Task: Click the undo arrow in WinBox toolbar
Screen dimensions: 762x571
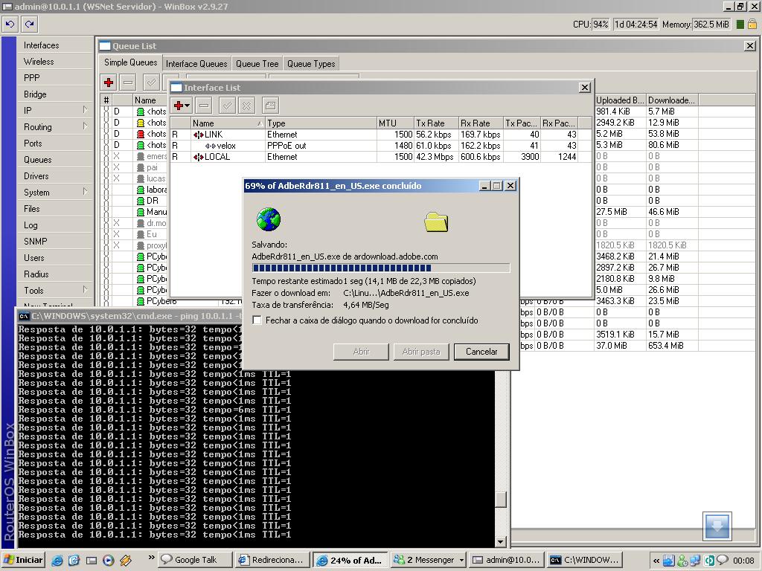Action: pos(10,24)
